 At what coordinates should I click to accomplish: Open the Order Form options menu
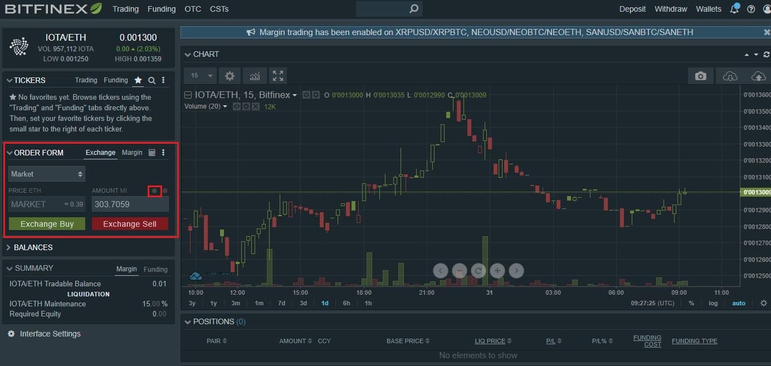pyautogui.click(x=163, y=153)
